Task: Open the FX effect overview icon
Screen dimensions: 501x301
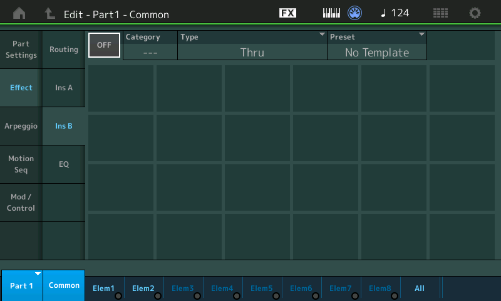Action: click(287, 13)
